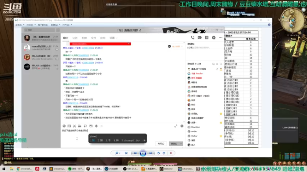Start a voice call in the group
The width and height of the screenshot is (307, 172).
(193, 37)
